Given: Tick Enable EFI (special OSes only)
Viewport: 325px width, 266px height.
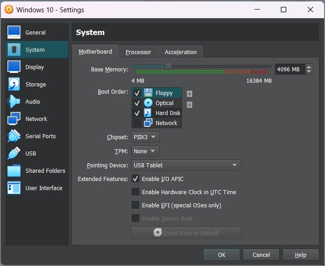Looking at the screenshot, I should pyautogui.click(x=135, y=205).
